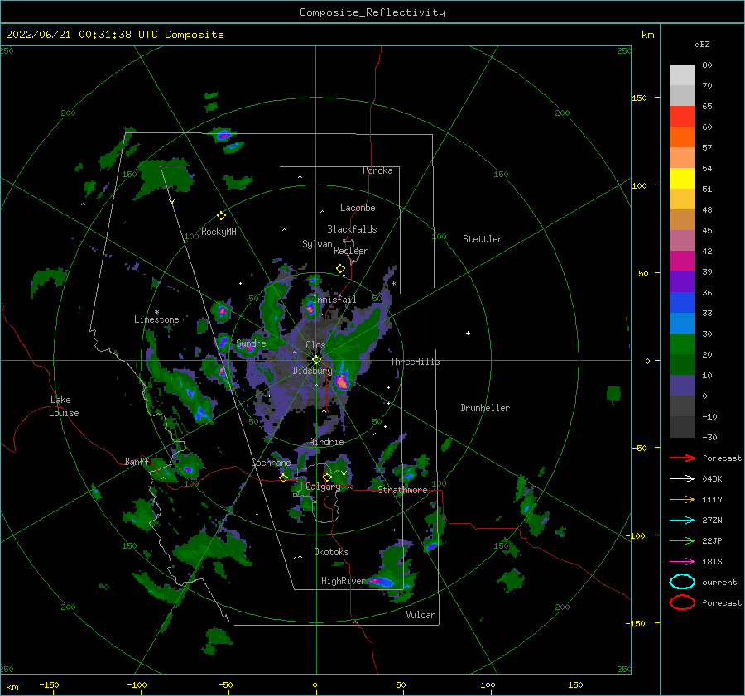
Task: Pick the red swatch between 65 and 60
Action: coord(682,117)
